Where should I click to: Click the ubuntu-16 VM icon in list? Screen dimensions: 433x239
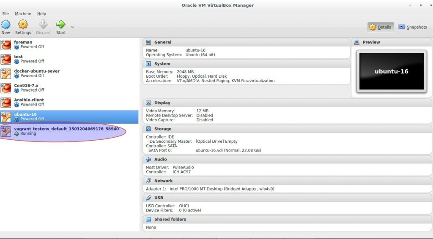click(6, 117)
